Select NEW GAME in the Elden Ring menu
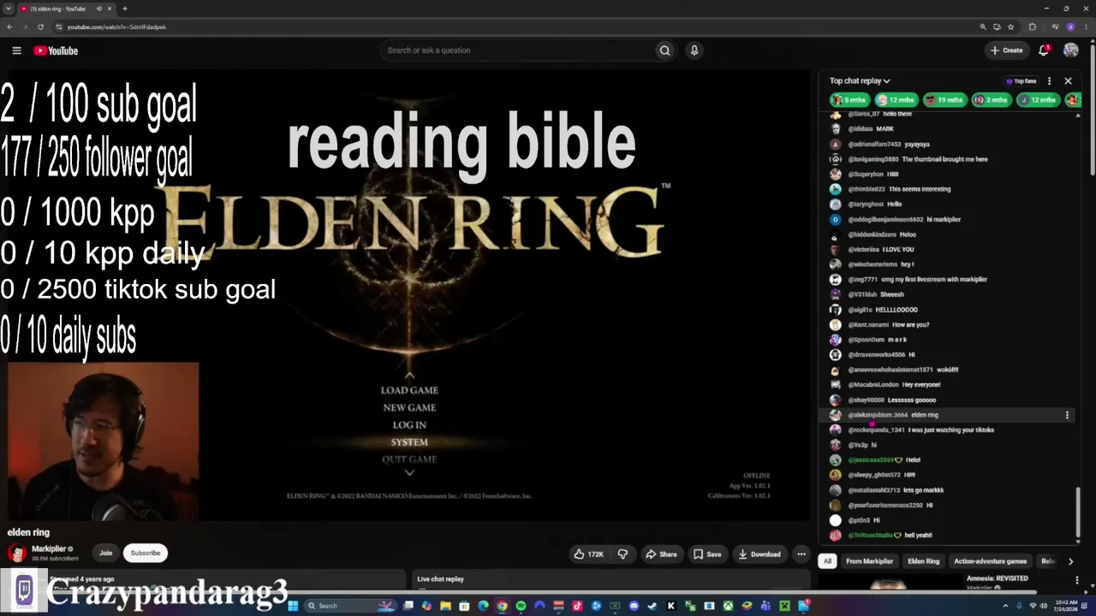1096x616 pixels. pos(409,407)
